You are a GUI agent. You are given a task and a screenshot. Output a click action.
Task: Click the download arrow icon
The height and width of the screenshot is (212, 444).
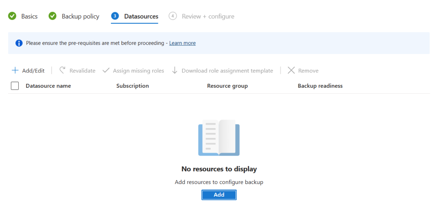(x=175, y=70)
